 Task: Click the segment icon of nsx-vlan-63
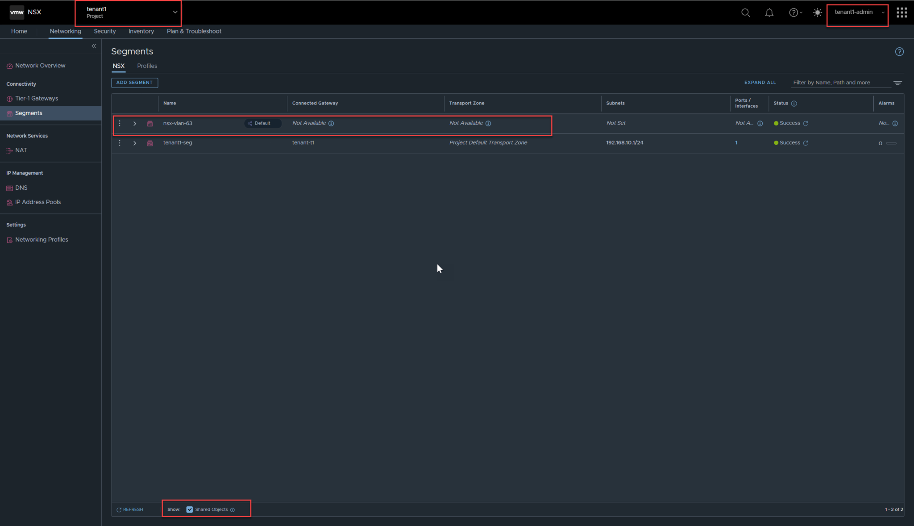pyautogui.click(x=150, y=124)
